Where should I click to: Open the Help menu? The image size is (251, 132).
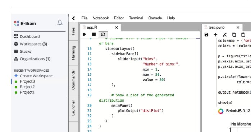171,18
